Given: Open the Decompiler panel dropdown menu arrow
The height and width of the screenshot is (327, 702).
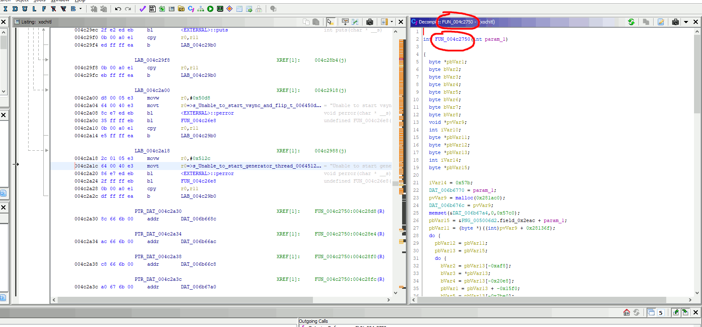Looking at the screenshot, I should 686,22.
